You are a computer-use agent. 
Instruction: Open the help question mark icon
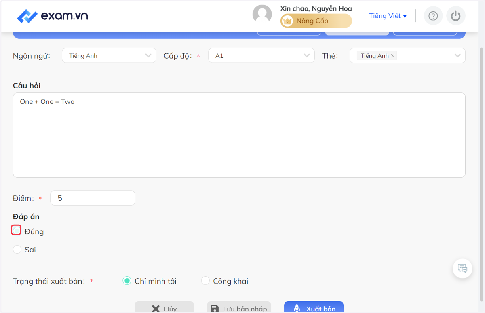click(433, 16)
